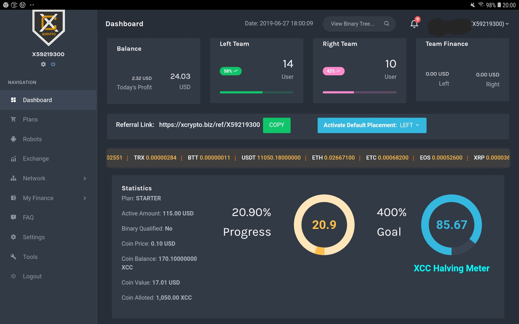The image size is (519, 324).
Task: Click the search magnifier icon
Action: [387, 24]
